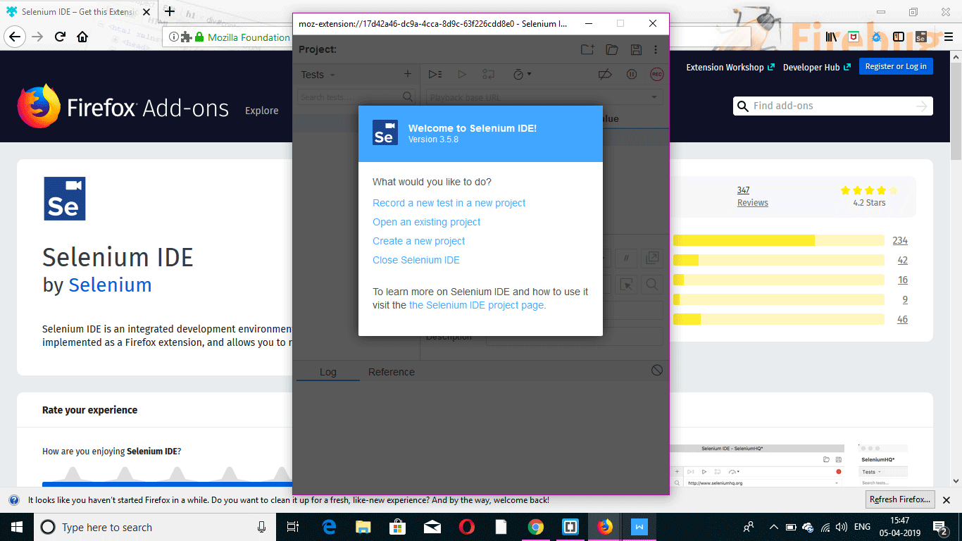Run all tests in suite

[x=435, y=74]
